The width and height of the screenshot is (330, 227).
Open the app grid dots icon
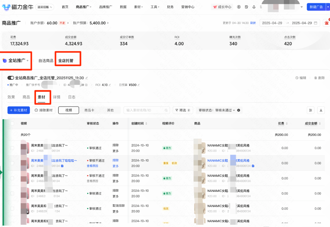pyautogui.click(x=261, y=7)
